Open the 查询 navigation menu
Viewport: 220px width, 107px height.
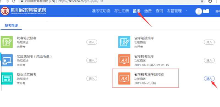159,11
